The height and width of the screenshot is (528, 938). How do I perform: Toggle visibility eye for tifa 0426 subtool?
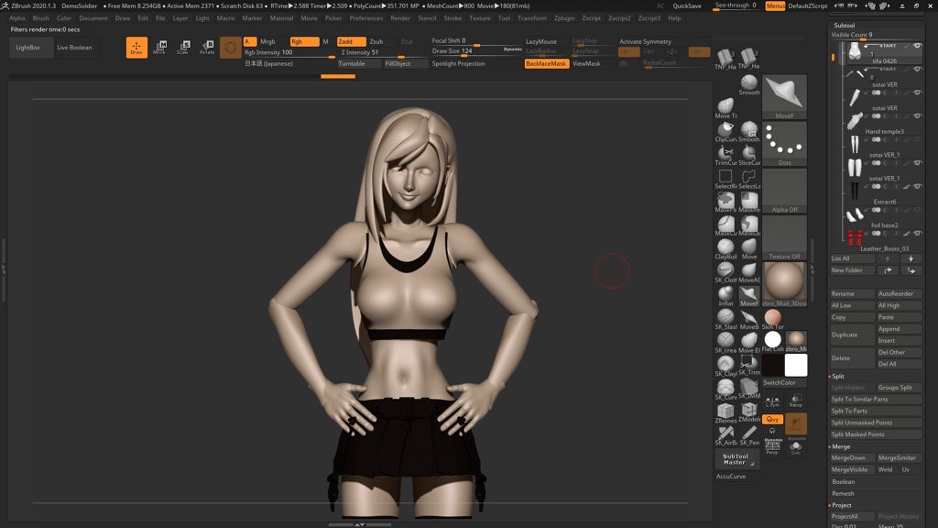(x=917, y=46)
